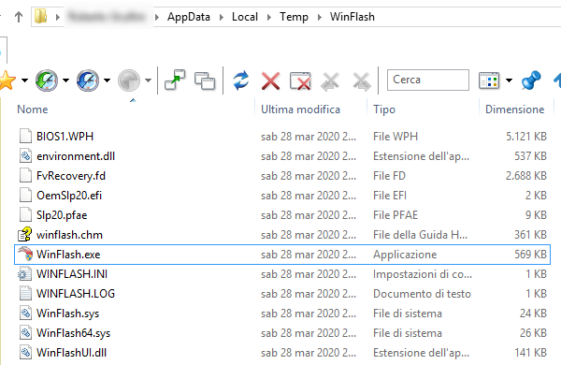
Task: Click the duplicate windows icon
Action: [205, 80]
